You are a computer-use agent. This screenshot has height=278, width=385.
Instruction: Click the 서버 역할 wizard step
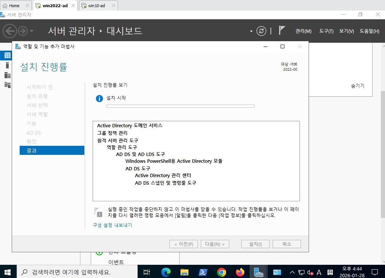[37, 114]
